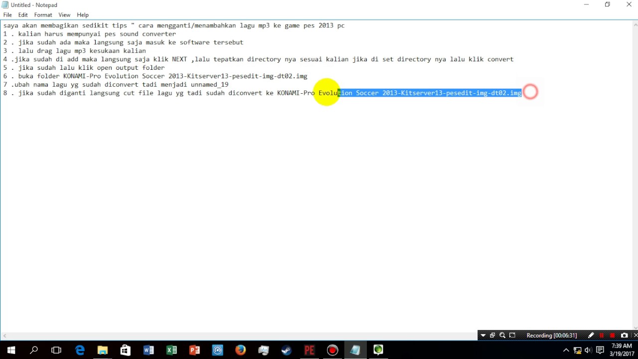The width and height of the screenshot is (638, 359).
Task: Click the Recording [00:06:31] timer label
Action: pos(551,336)
